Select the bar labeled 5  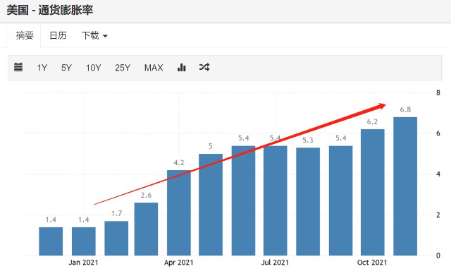[x=211, y=205]
